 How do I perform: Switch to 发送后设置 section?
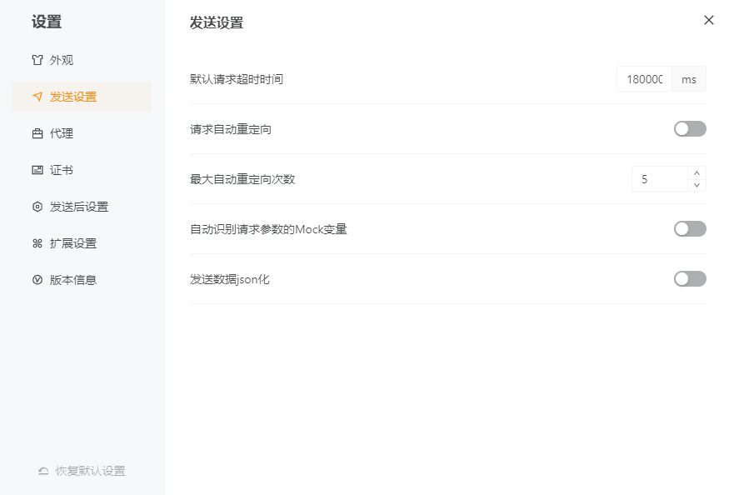coord(82,207)
